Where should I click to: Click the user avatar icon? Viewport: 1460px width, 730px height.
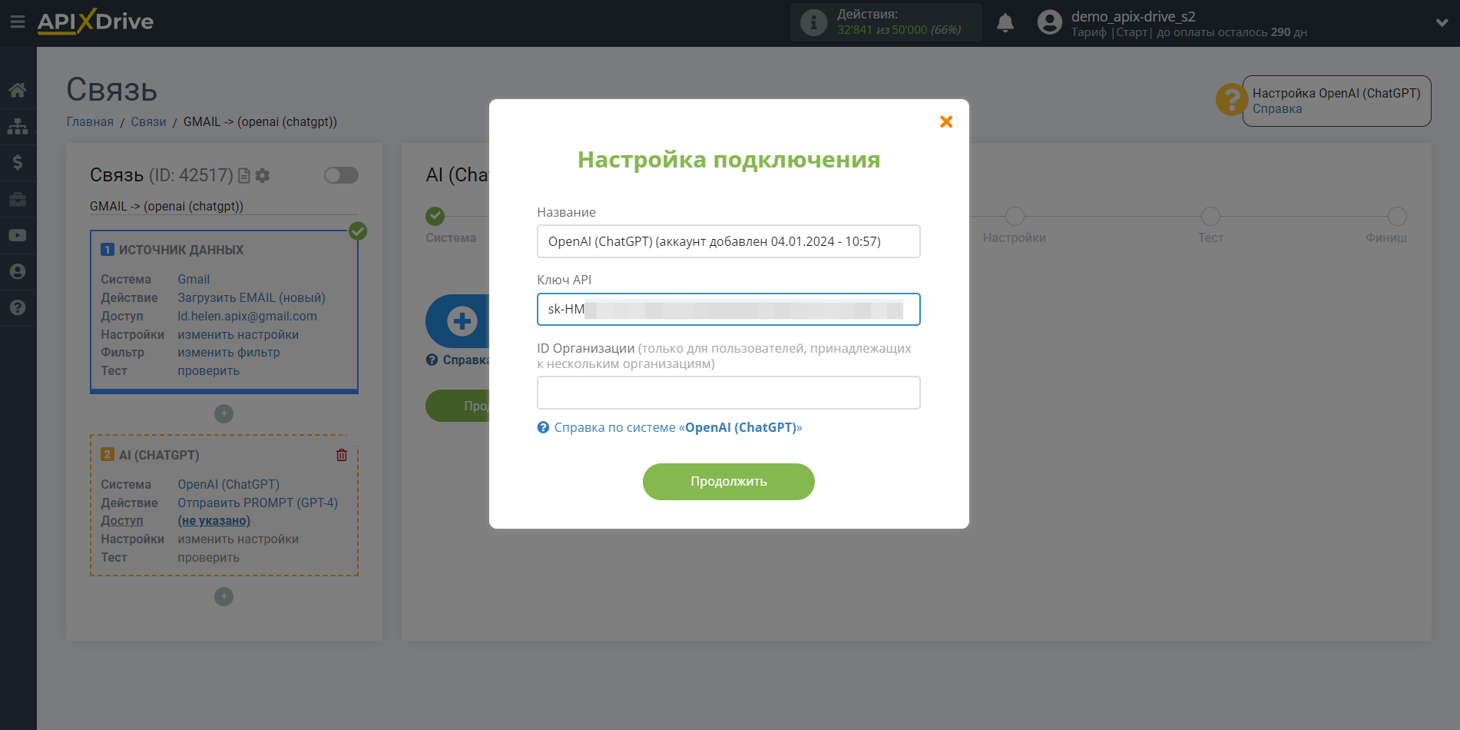coord(1049,22)
